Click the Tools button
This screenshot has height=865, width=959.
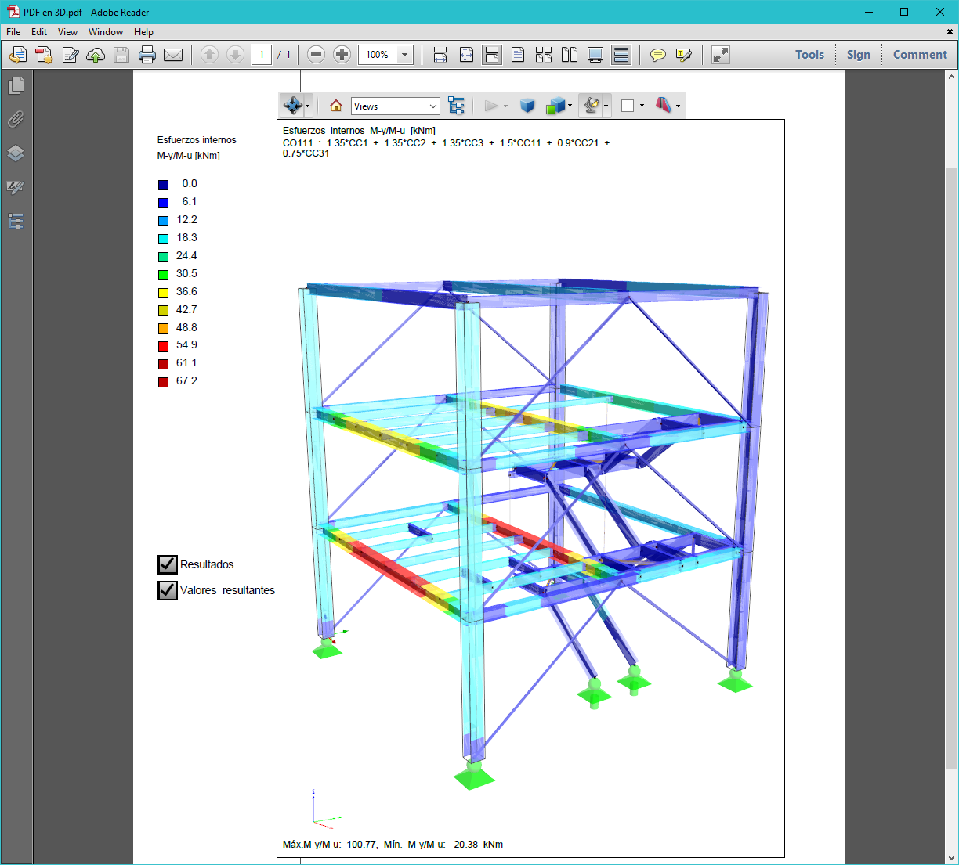[x=809, y=55]
